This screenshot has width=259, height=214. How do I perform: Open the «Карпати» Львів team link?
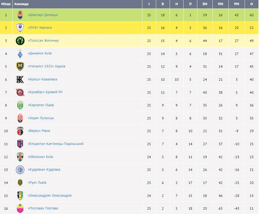[x=41, y=105]
